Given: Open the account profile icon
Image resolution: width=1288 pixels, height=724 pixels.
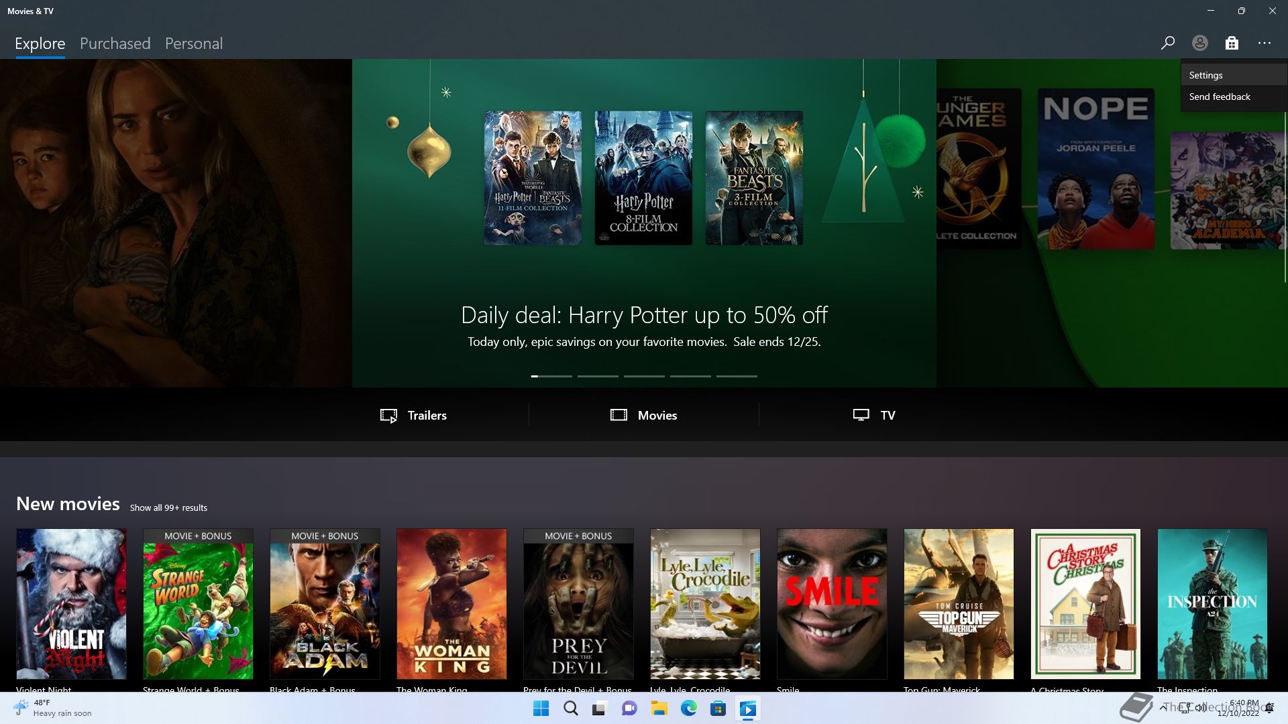Looking at the screenshot, I should 1199,43.
